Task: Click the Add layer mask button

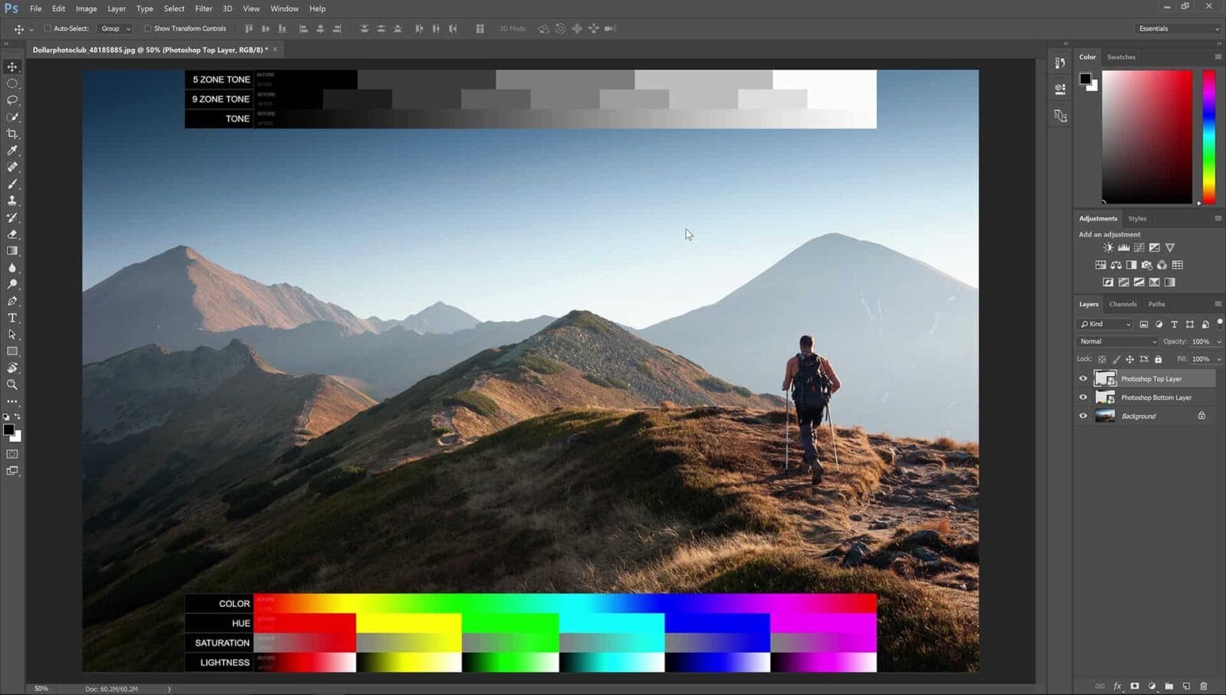Action: pos(1134,687)
